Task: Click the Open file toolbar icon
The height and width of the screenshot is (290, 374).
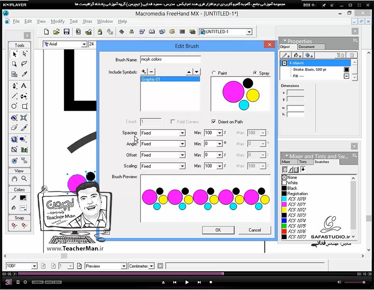Action: tap(57, 32)
